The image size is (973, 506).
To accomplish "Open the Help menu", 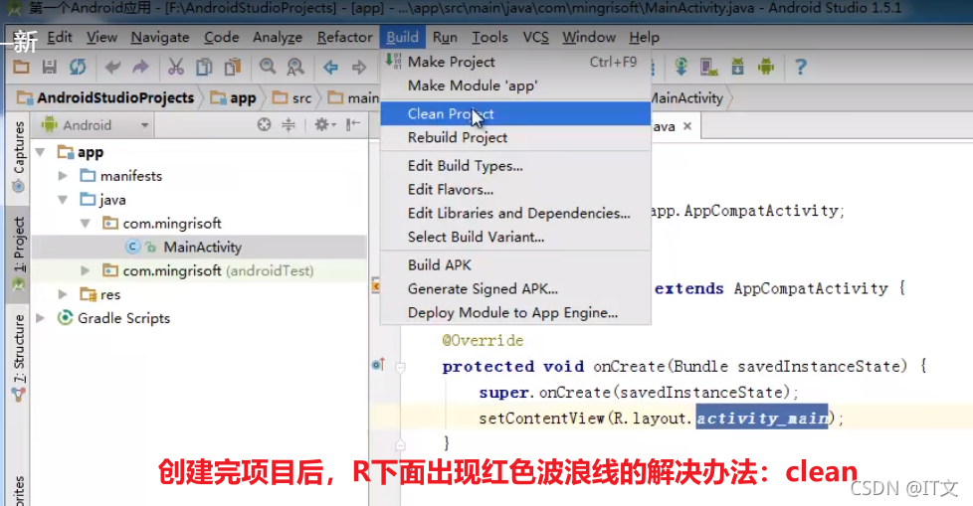I will (x=644, y=37).
